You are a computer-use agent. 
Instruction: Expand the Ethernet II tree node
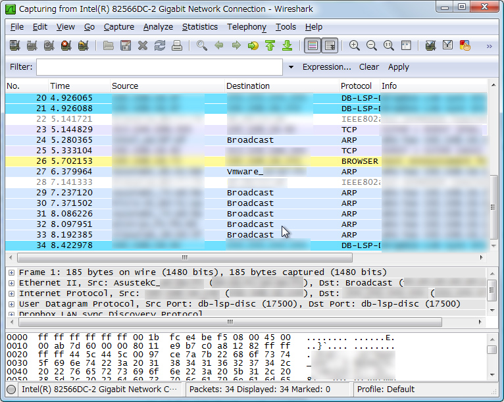11,283
